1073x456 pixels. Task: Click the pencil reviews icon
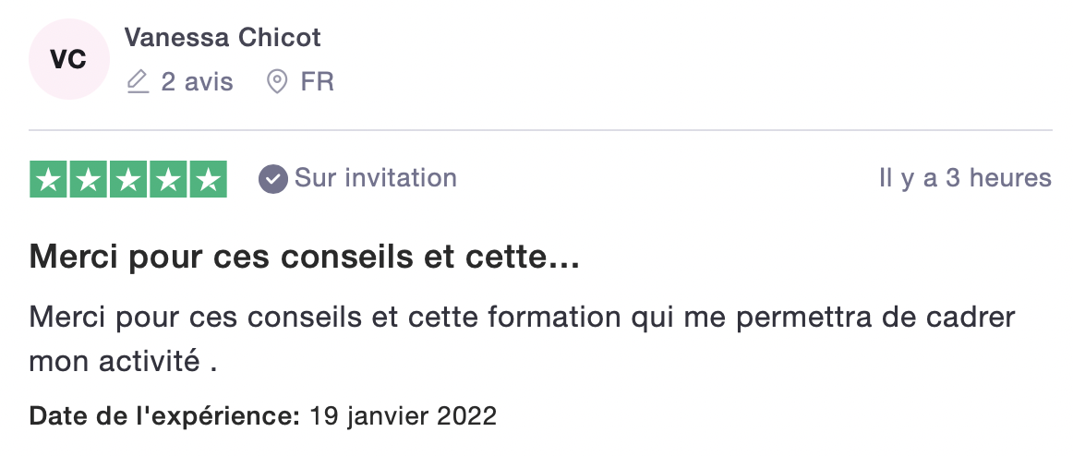[x=138, y=82]
